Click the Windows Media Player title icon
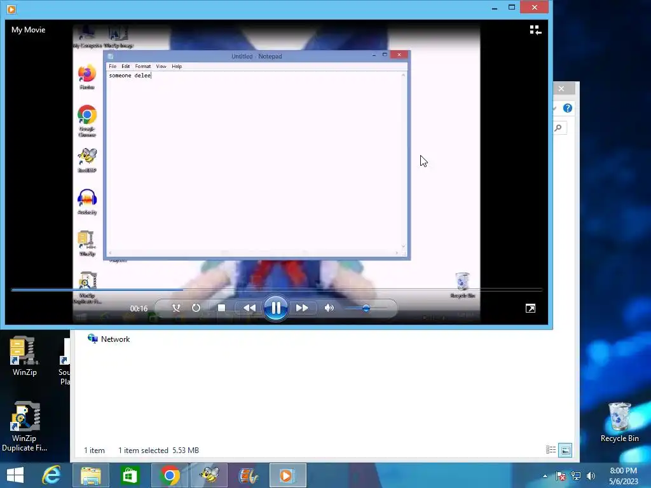651x488 pixels. coord(11,9)
